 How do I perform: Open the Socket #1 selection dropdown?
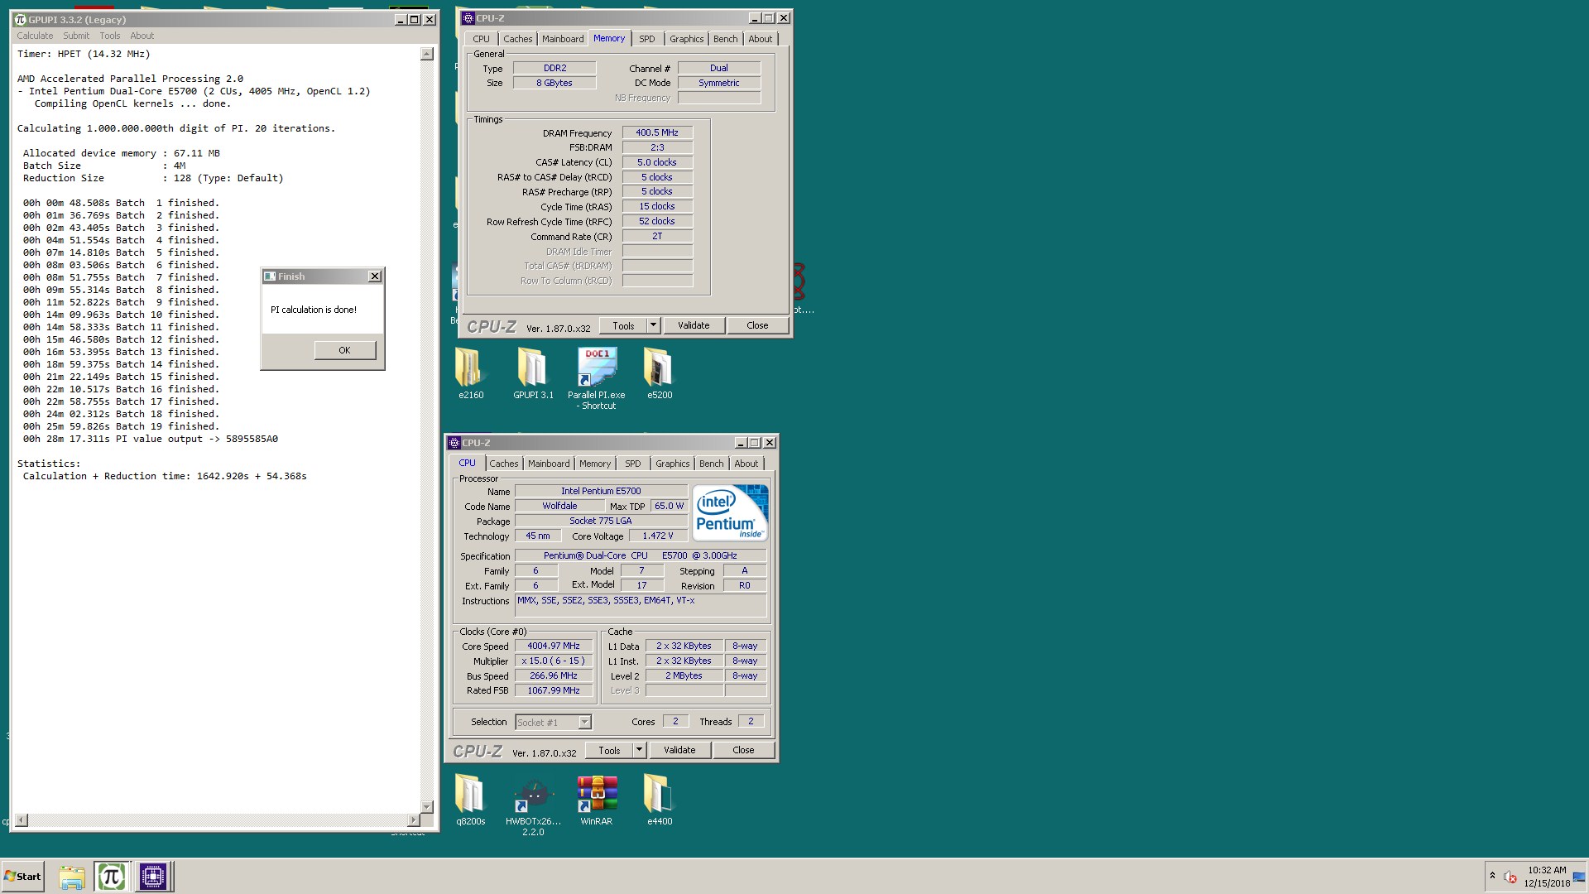pyautogui.click(x=553, y=722)
